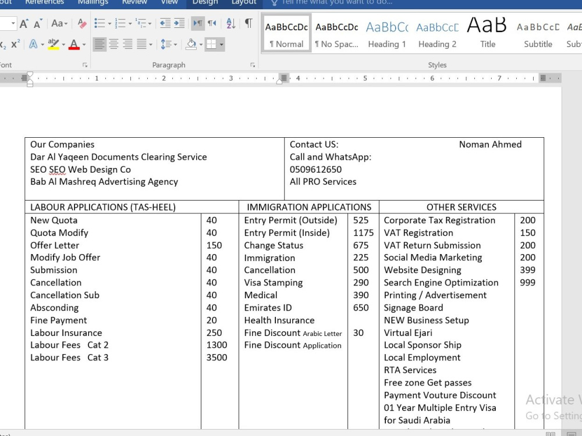This screenshot has height=436, width=582.
Task: Apply multilevel list formatting
Action: point(141,23)
